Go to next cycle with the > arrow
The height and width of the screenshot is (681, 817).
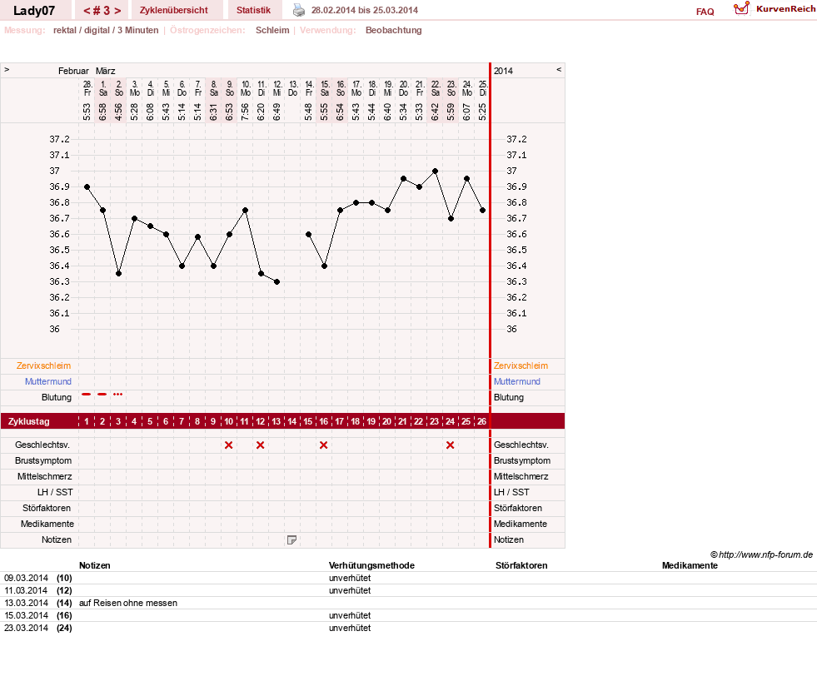tap(117, 11)
